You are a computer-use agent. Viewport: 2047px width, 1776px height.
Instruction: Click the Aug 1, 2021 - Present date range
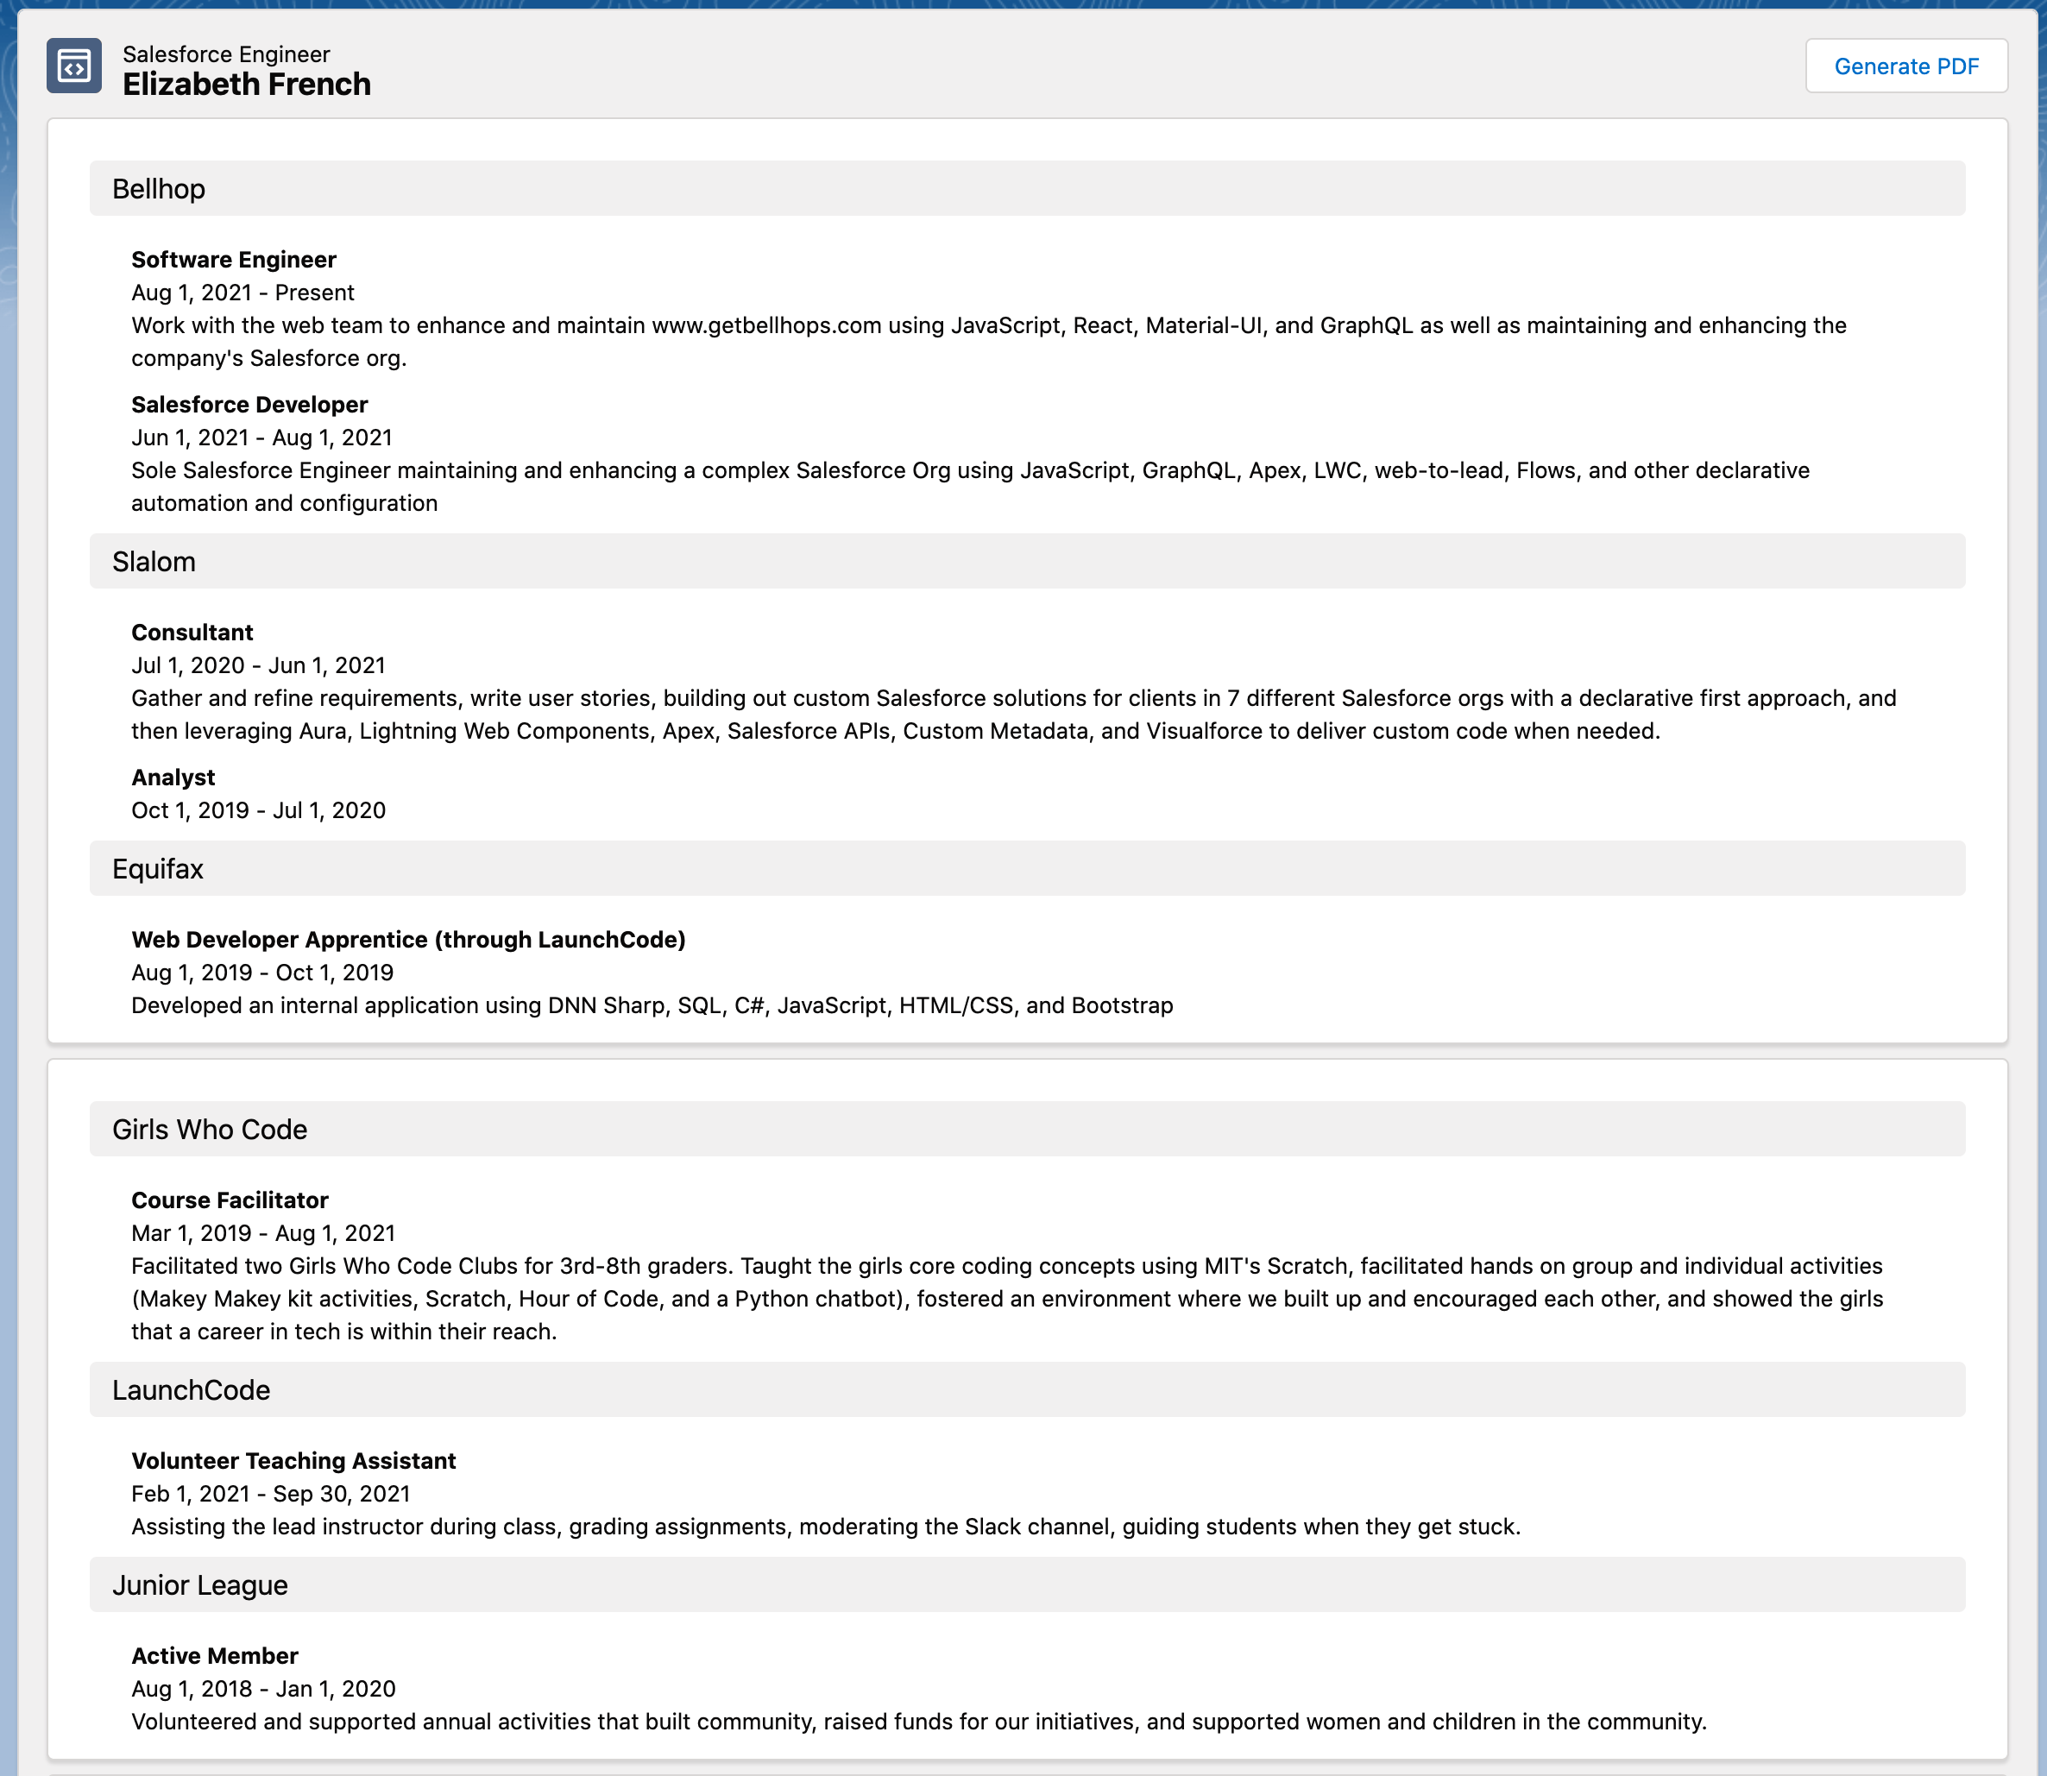click(x=242, y=293)
